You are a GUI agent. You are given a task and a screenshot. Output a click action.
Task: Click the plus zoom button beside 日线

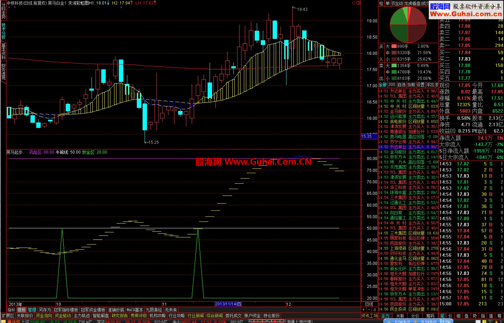(x=364, y=310)
